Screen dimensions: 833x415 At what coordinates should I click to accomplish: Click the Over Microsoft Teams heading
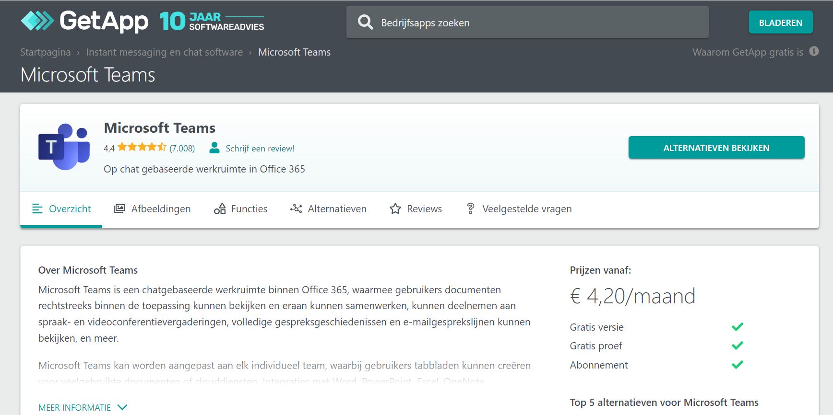(88, 270)
